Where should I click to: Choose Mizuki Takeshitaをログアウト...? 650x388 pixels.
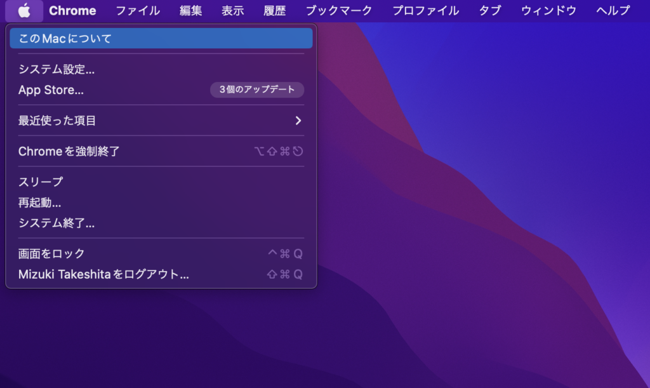tap(161, 274)
